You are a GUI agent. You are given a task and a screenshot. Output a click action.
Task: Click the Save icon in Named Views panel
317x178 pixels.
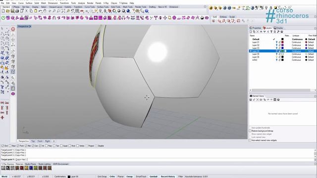(x=251, y=100)
